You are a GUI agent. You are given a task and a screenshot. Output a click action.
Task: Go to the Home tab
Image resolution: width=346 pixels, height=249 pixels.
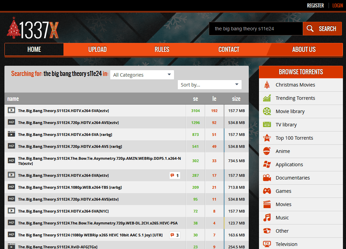point(34,49)
